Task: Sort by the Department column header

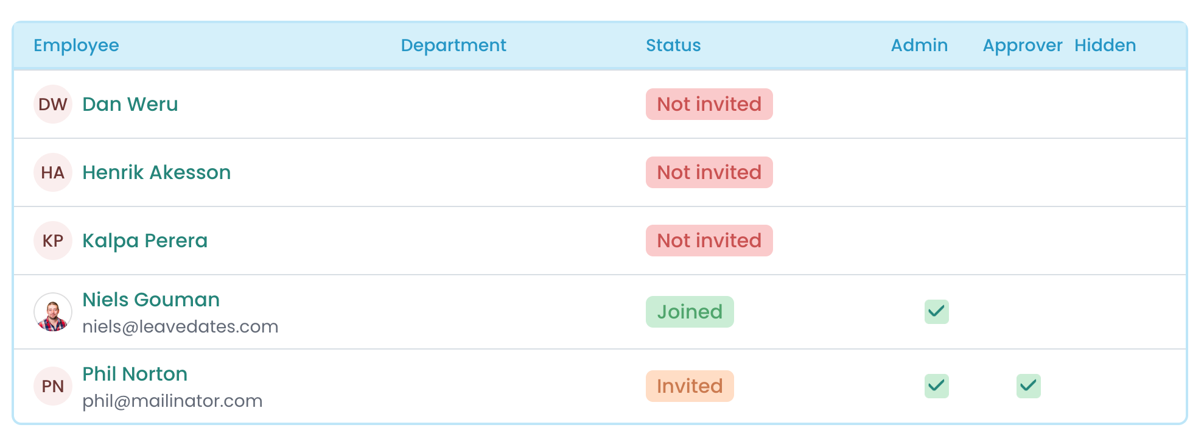Action: point(453,45)
